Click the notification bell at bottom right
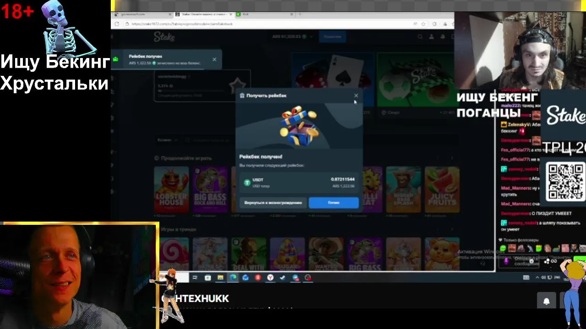Viewport: 586px width, 329px height. click(x=546, y=301)
